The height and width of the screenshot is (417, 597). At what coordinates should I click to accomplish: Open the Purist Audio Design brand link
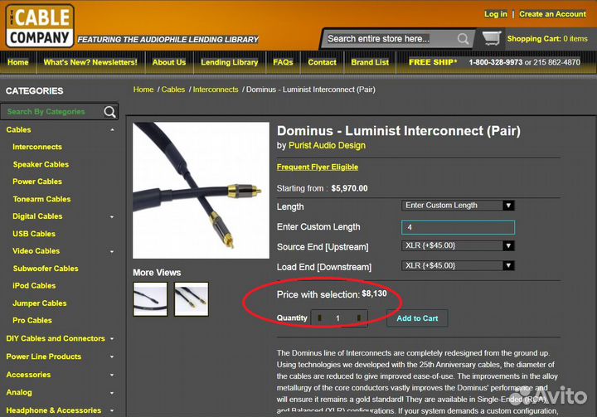pos(327,145)
